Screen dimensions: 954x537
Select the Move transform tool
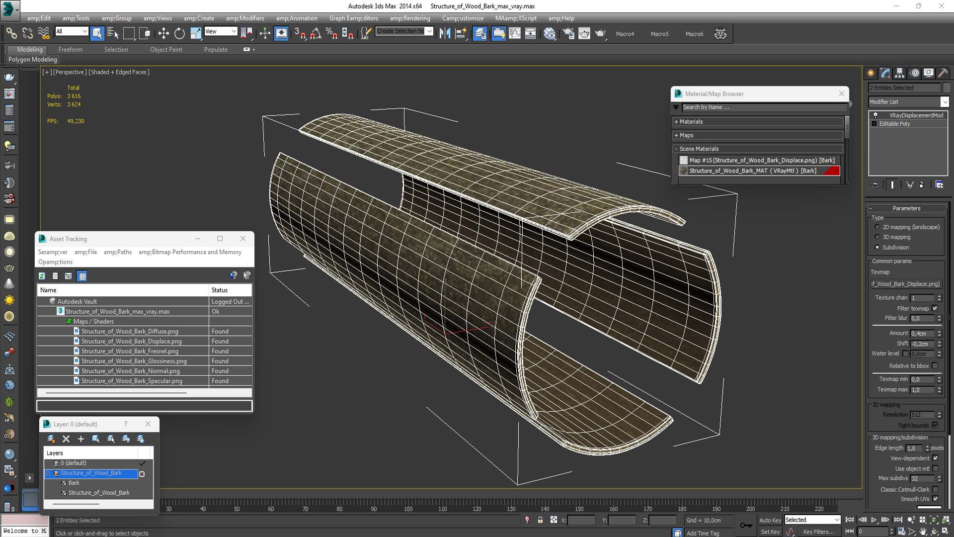[x=163, y=34]
